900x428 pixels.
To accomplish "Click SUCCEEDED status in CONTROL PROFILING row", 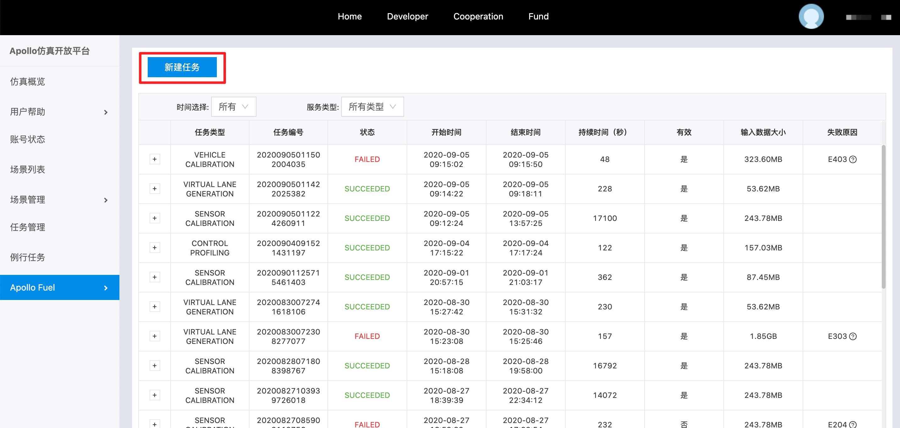I will coord(367,248).
